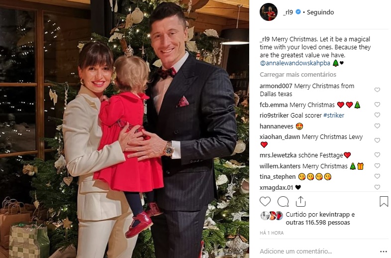The width and height of the screenshot is (391, 258).
Task: Save post with the bookmark icon
Action: [x=384, y=201]
